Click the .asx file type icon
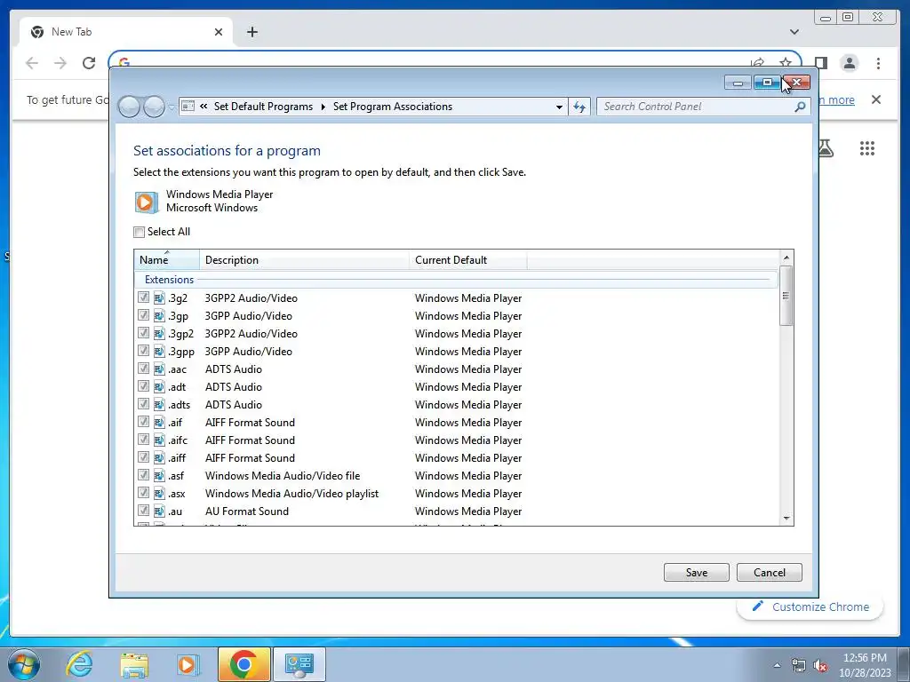Screen dimensions: 910x682 click(159, 493)
